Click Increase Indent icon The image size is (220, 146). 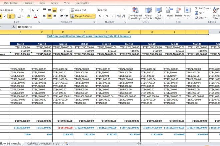66,16
